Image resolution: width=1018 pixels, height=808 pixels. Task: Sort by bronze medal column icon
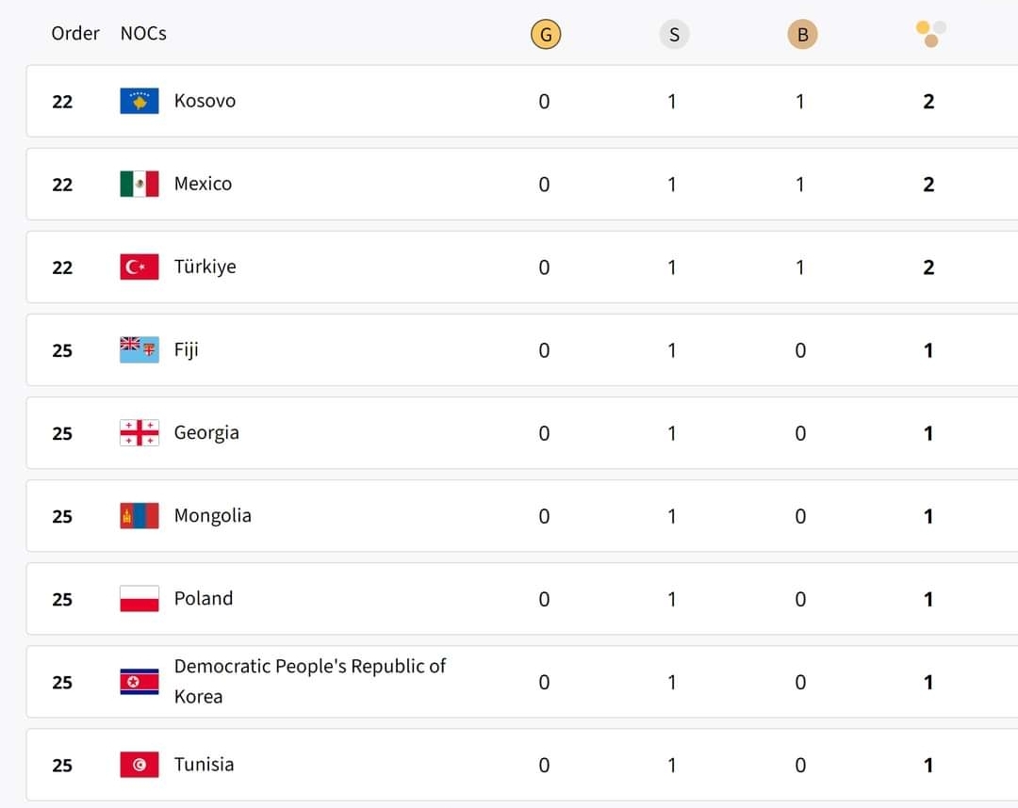point(802,35)
